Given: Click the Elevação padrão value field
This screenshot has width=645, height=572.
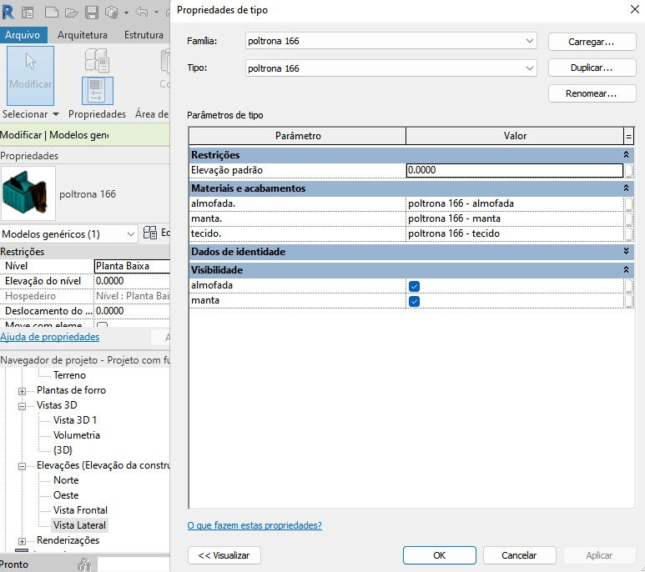Looking at the screenshot, I should click(x=515, y=170).
